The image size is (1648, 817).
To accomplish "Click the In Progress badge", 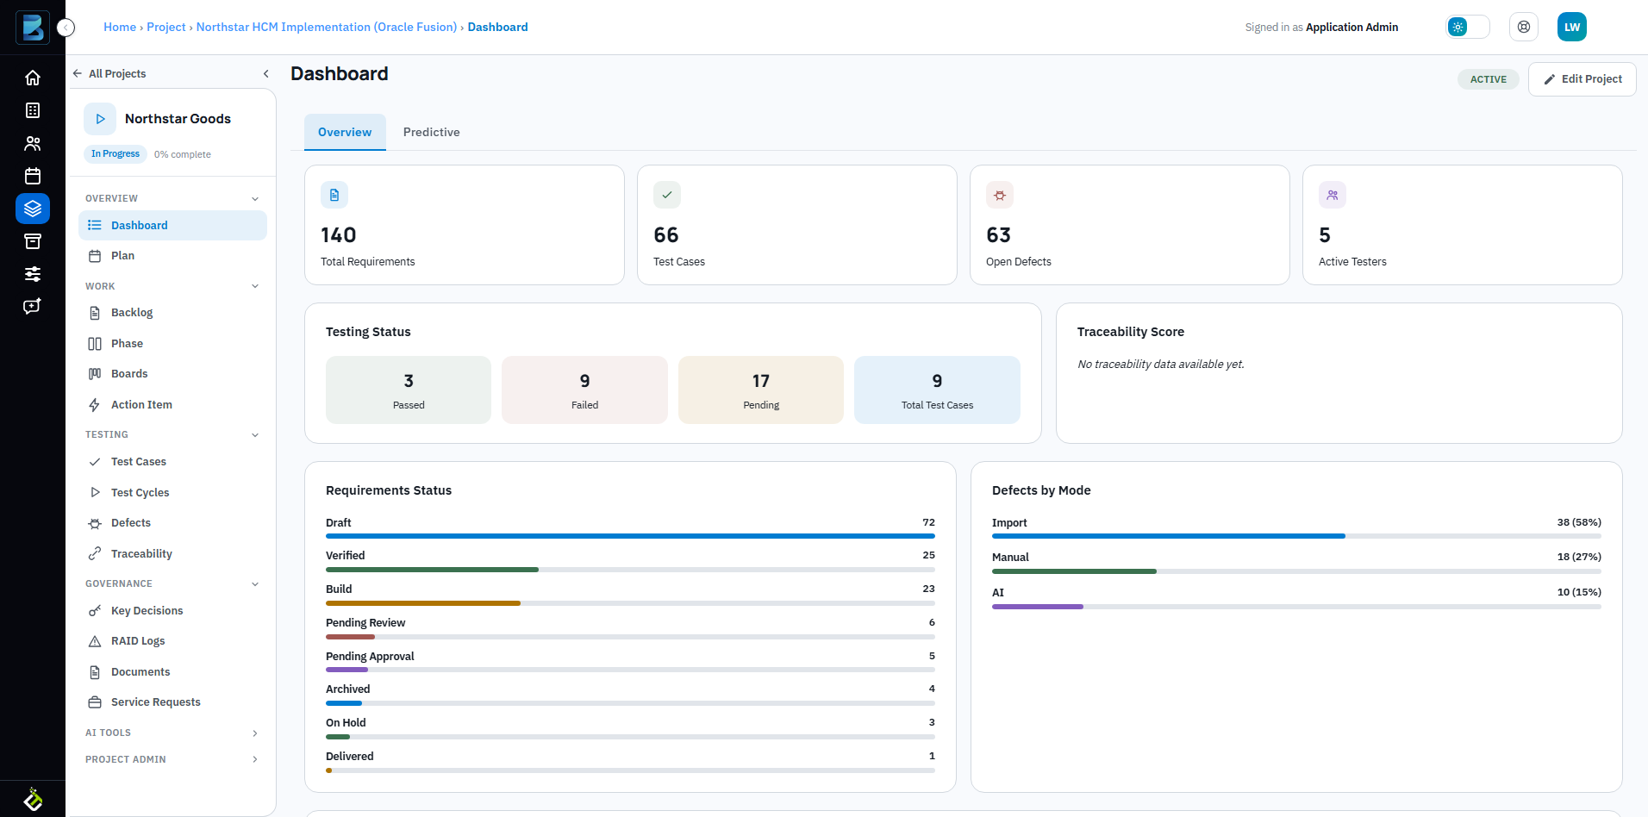I will (x=115, y=153).
